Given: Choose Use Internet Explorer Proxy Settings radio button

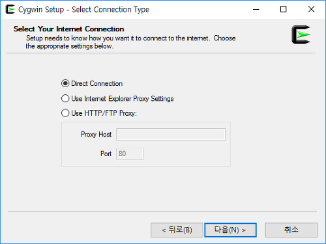Looking at the screenshot, I should [x=65, y=98].
